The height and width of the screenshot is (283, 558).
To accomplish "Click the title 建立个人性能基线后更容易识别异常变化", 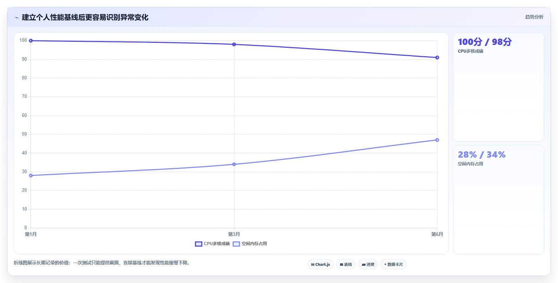I will click(85, 17).
